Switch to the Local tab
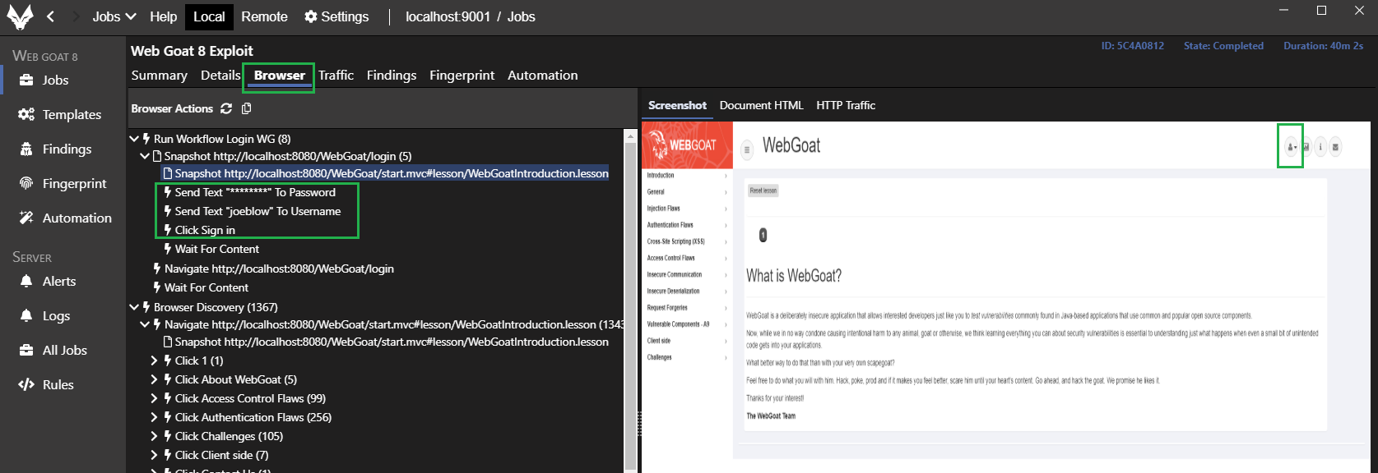1378x473 pixels. tap(209, 16)
